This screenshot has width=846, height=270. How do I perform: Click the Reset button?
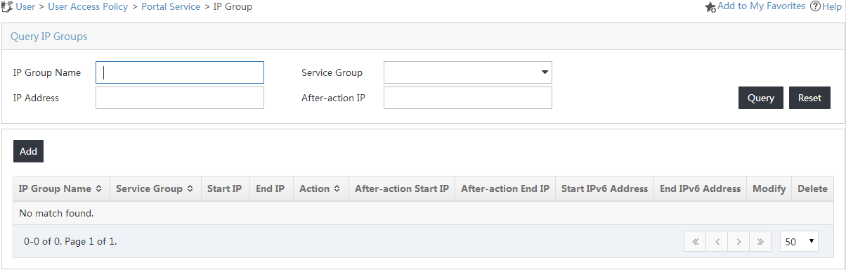pos(809,98)
